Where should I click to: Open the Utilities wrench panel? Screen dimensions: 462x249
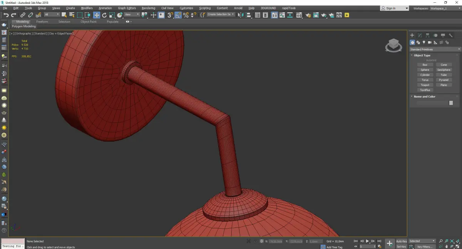point(450,35)
